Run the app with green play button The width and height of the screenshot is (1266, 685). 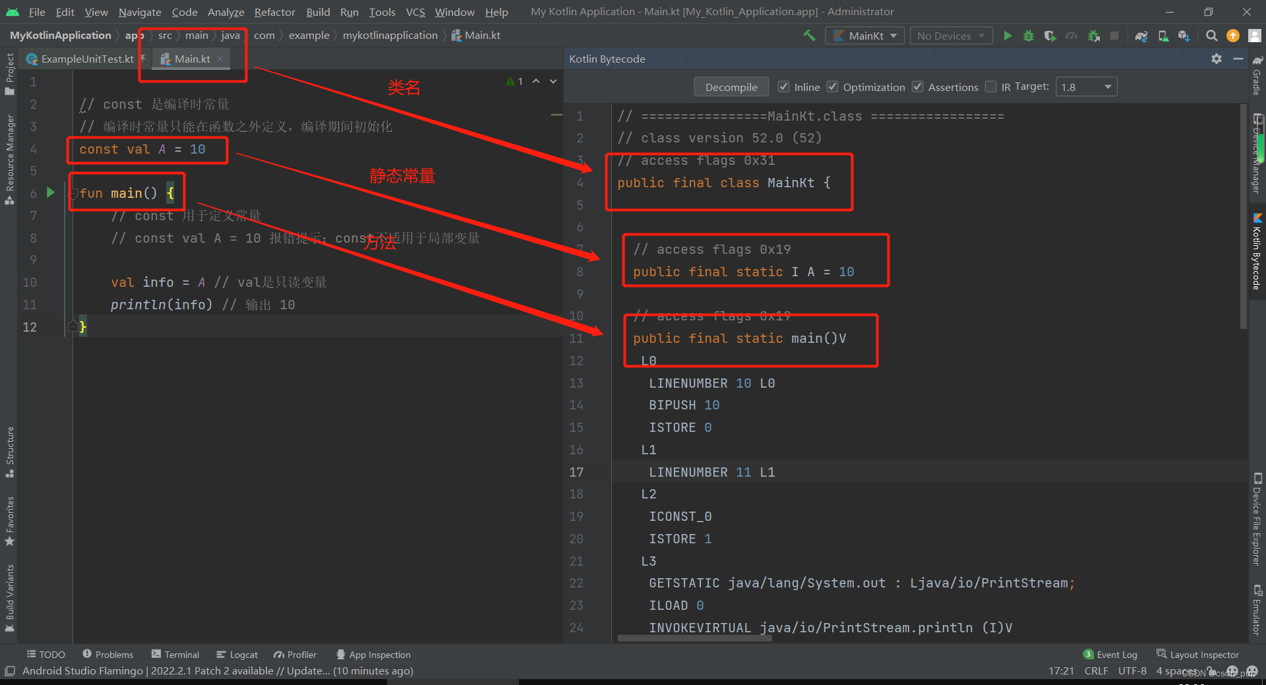pyautogui.click(x=1008, y=36)
